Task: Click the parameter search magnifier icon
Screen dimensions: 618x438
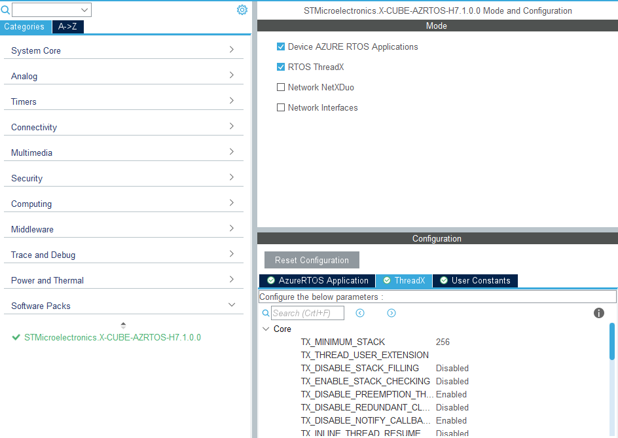Action: 266,313
